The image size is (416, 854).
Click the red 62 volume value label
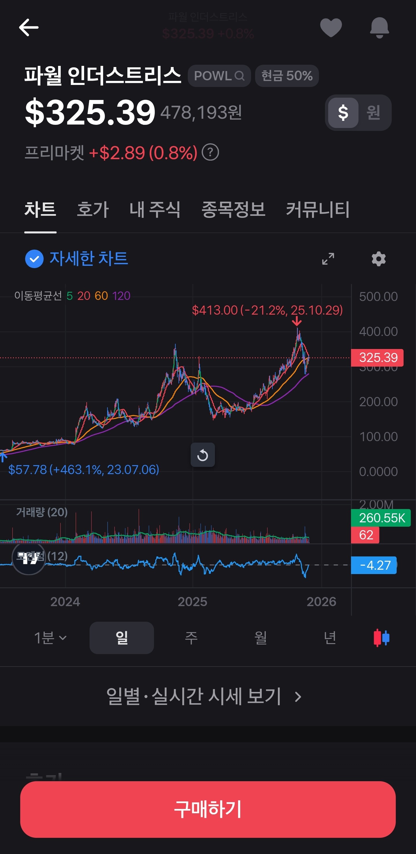365,535
